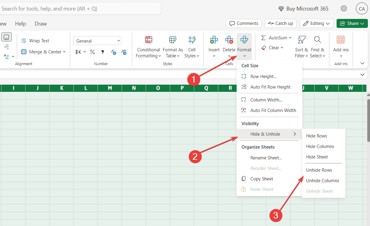This screenshot has width=370, height=226.
Task: Click the search tools and help box
Action: pyautogui.click(x=80, y=9)
